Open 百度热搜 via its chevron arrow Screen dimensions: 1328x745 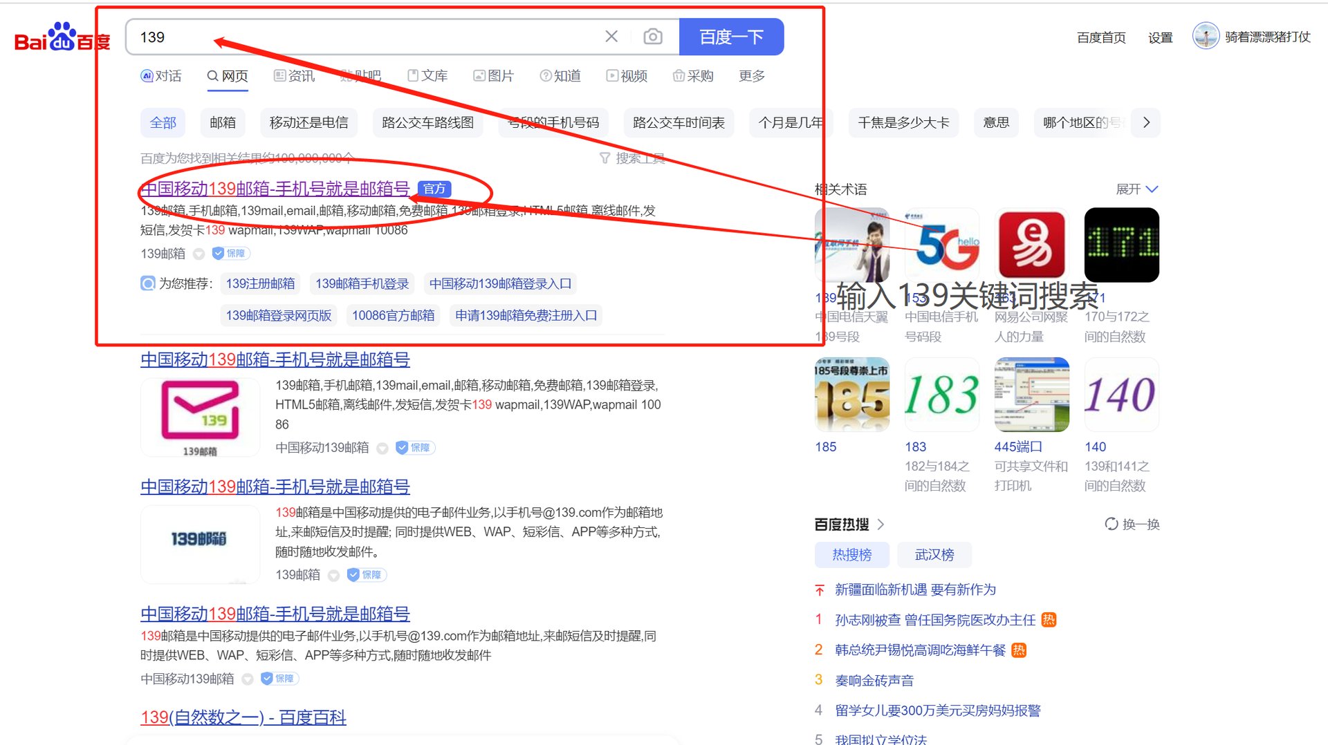[x=881, y=525]
